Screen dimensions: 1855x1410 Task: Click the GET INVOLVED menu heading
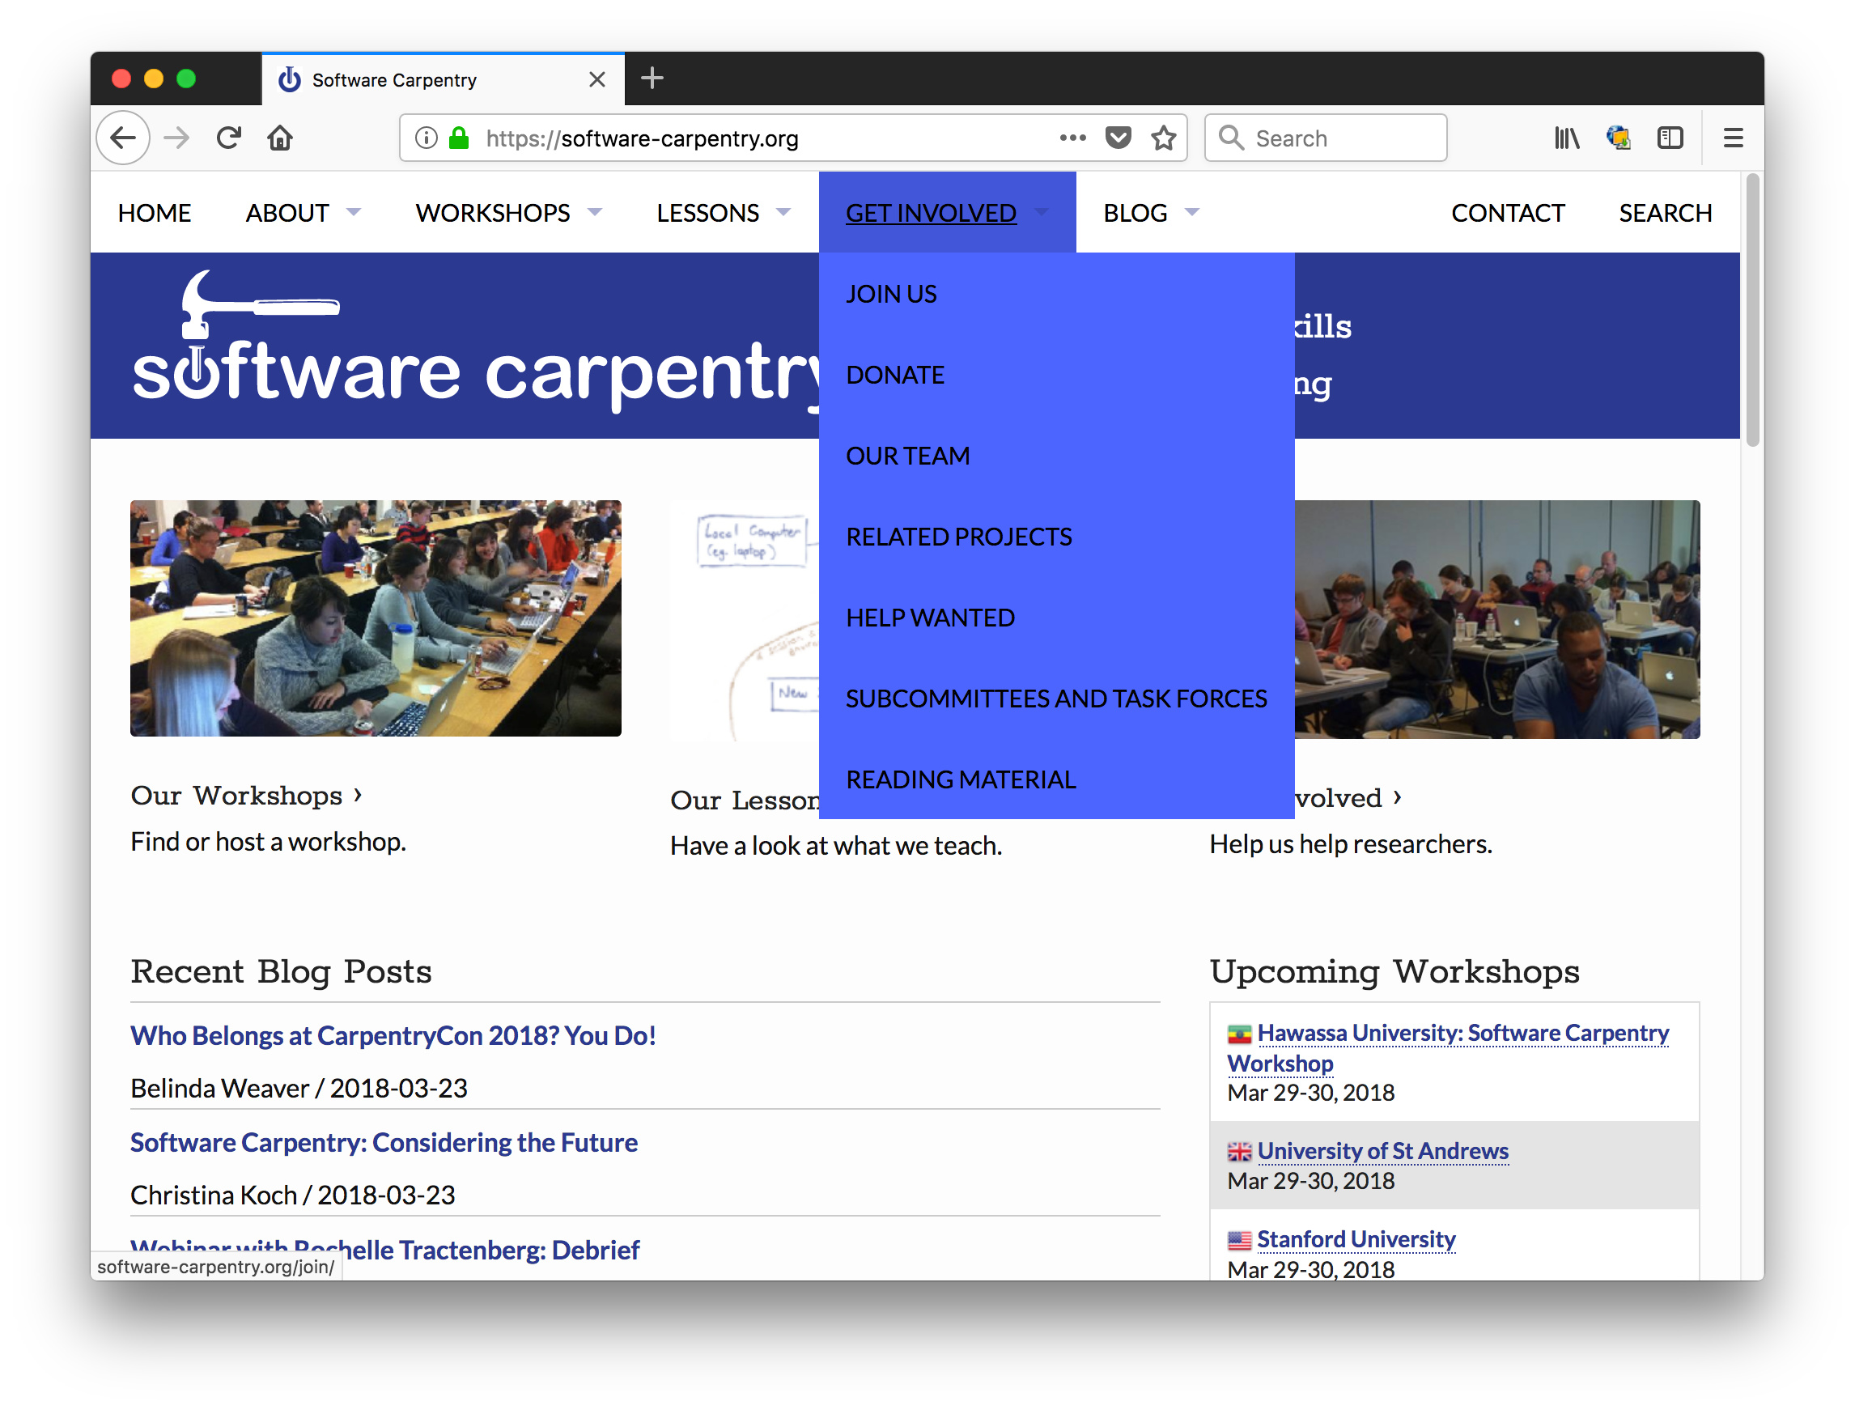931,213
